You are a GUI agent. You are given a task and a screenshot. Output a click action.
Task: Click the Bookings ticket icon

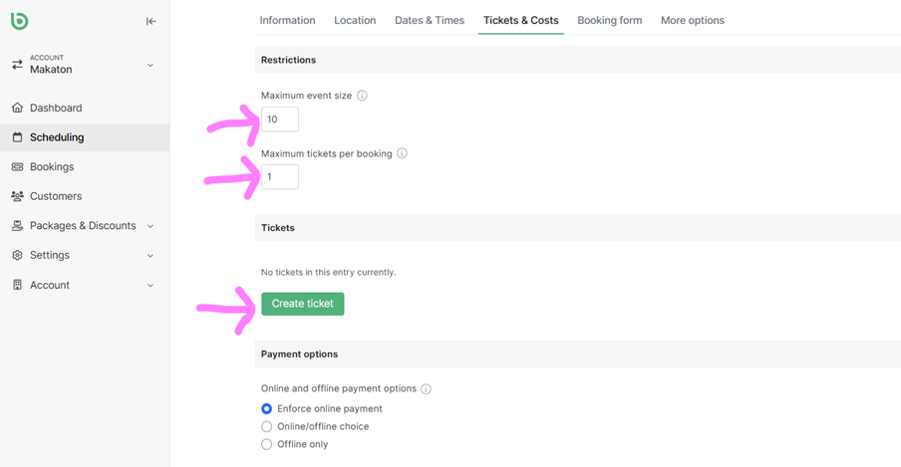coord(17,167)
